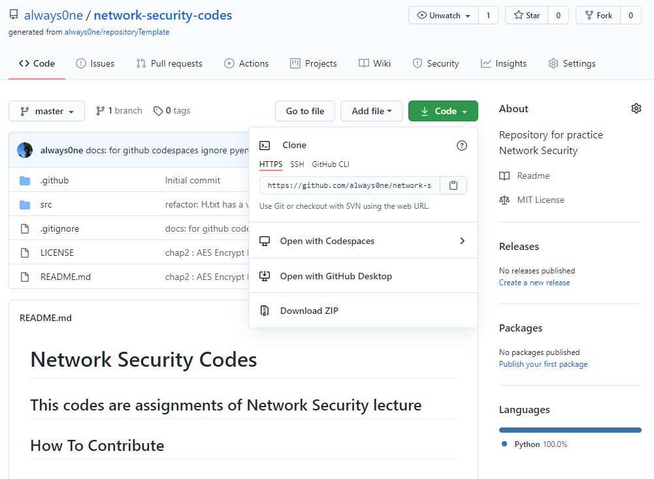Viewport: 654px width, 479px height.
Task: Click the clone help question mark icon
Action: point(462,146)
